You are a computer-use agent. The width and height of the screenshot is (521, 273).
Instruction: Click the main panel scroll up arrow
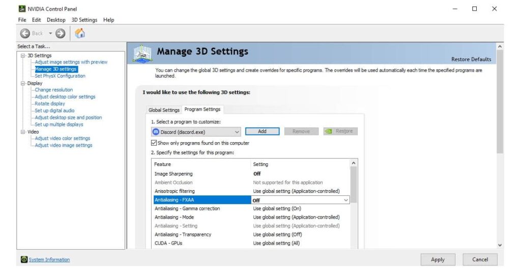(x=500, y=47)
